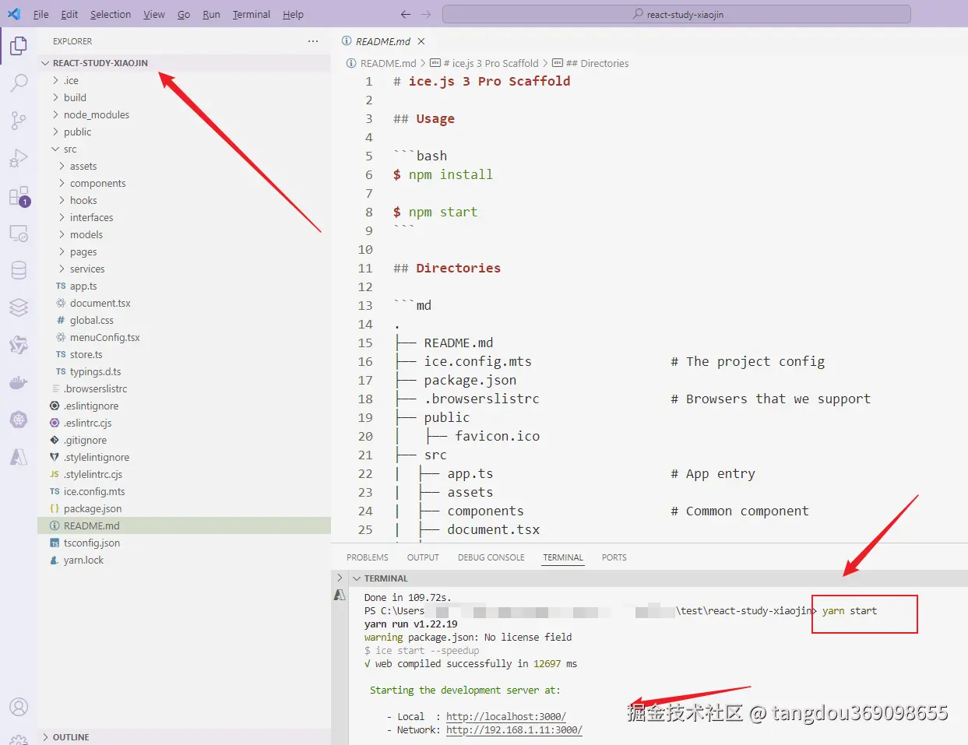Open typings.d.ts file
The height and width of the screenshot is (745, 968).
tap(184, 371)
